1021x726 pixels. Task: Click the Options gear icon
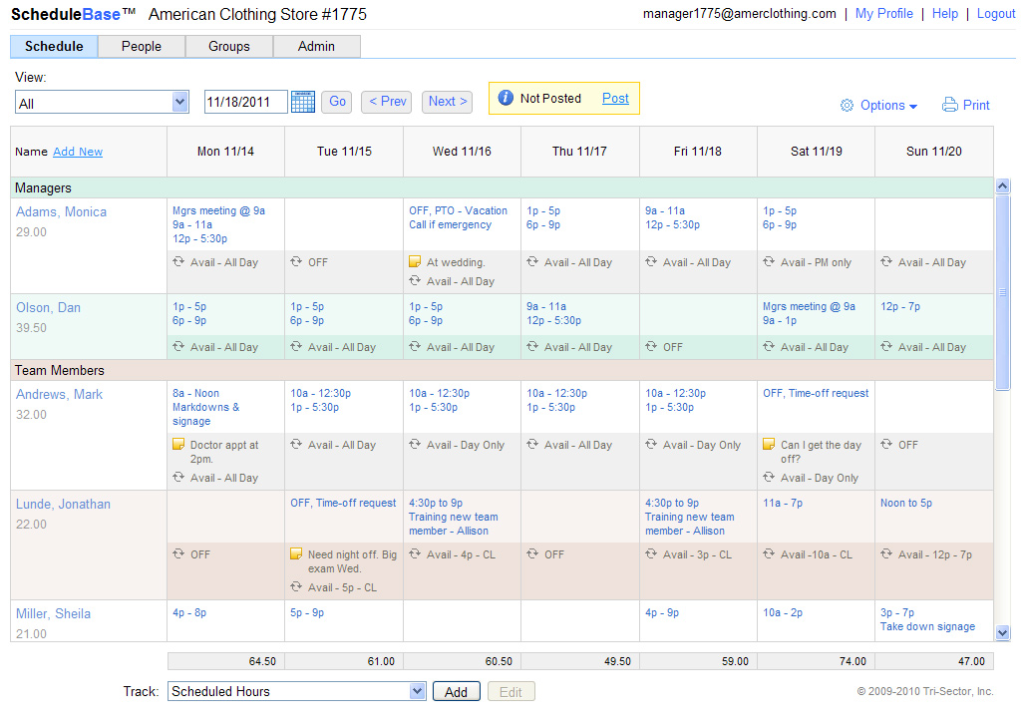click(x=847, y=106)
